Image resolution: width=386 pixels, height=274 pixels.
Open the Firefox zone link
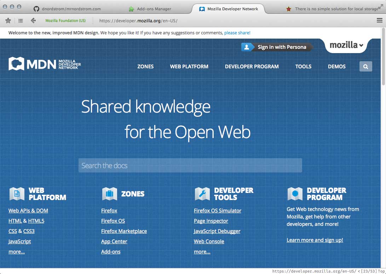coord(109,211)
